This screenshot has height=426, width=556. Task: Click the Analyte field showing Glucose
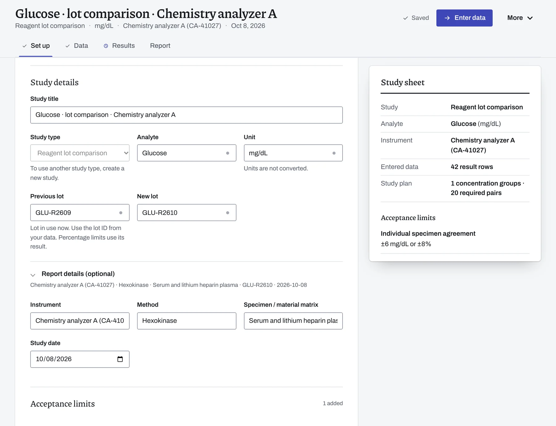[187, 153]
